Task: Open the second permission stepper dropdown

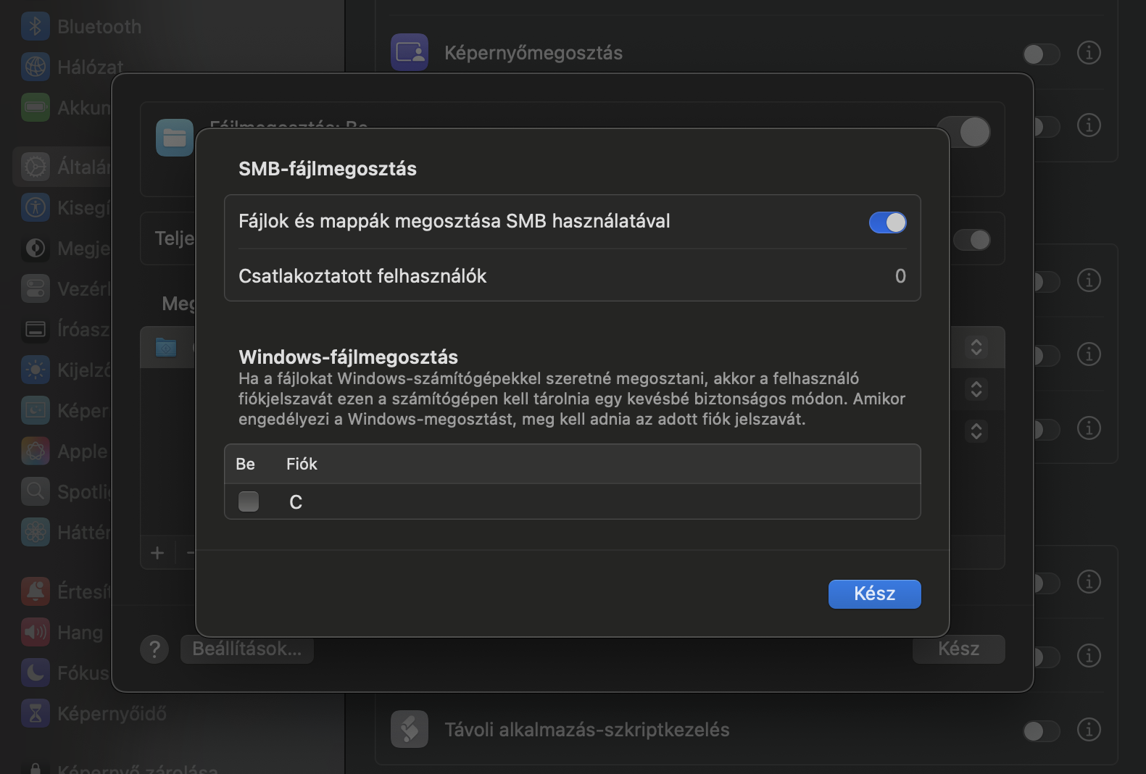Action: tap(976, 389)
